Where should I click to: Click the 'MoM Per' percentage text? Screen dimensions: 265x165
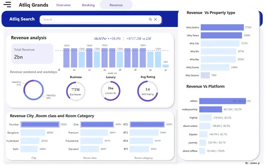tap(107, 38)
